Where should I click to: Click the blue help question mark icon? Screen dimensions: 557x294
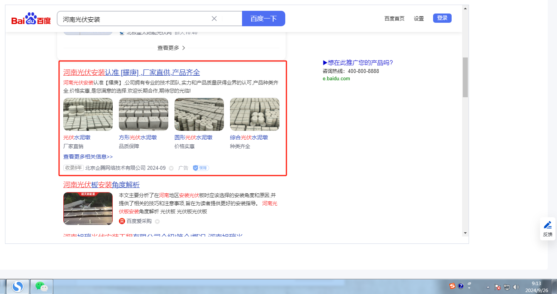[x=460, y=286]
